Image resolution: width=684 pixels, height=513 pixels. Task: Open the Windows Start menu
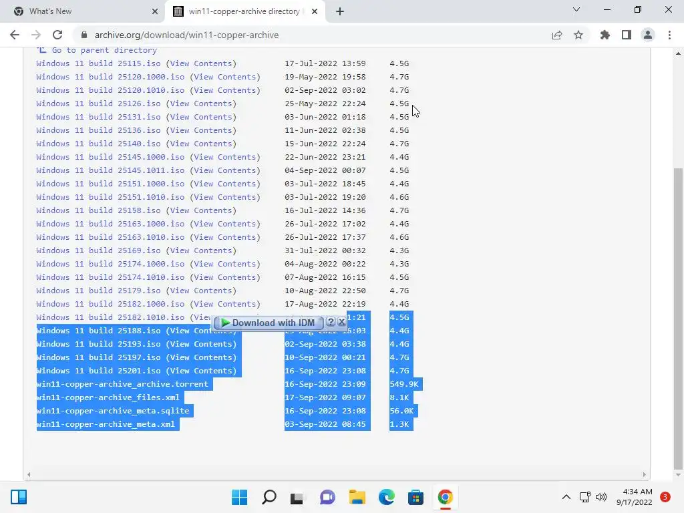239,497
